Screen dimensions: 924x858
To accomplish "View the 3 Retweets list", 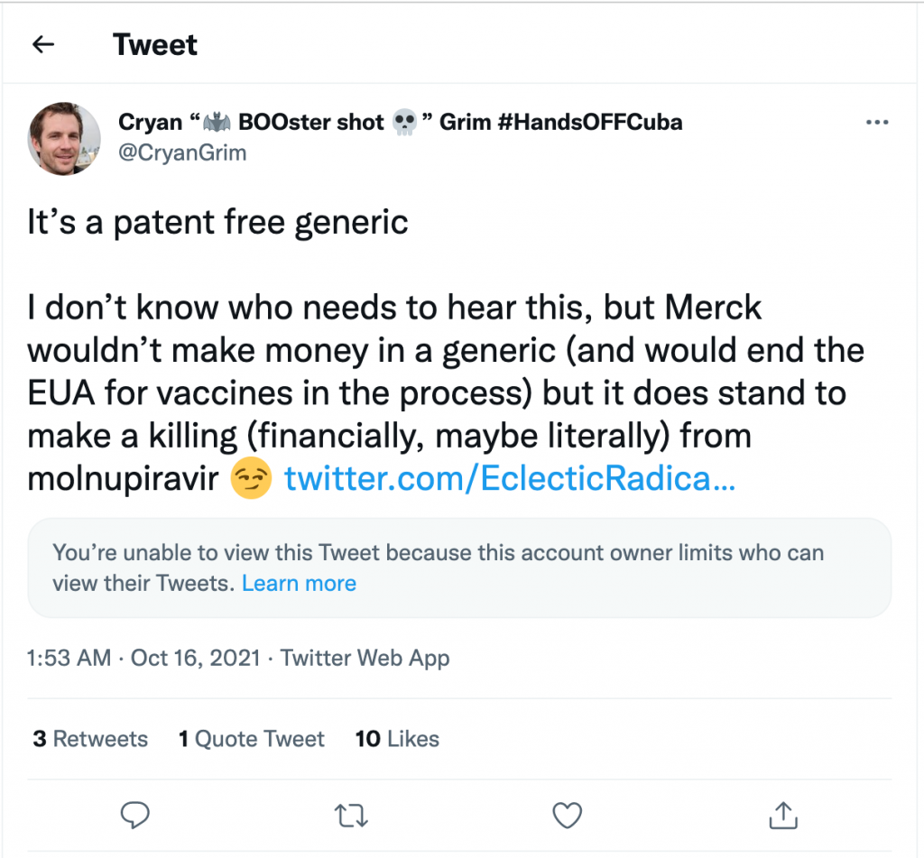I will 90,739.
